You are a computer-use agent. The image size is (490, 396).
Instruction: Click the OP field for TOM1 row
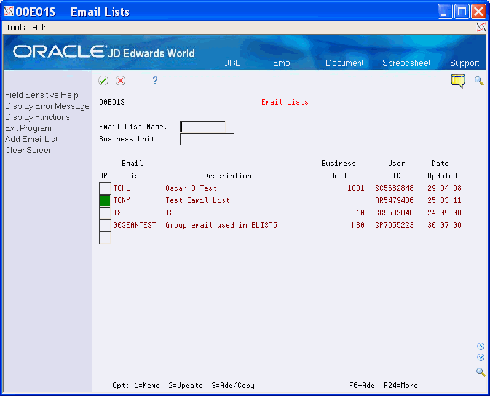point(105,188)
